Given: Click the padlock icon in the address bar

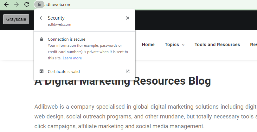Looking at the screenshot, I should coord(39,4).
